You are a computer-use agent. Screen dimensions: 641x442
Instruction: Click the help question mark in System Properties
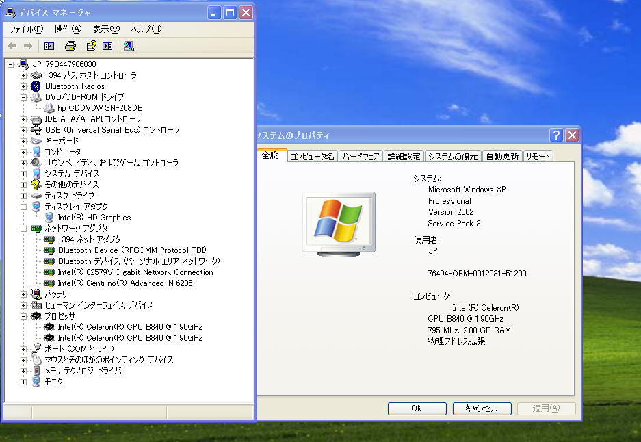click(556, 135)
